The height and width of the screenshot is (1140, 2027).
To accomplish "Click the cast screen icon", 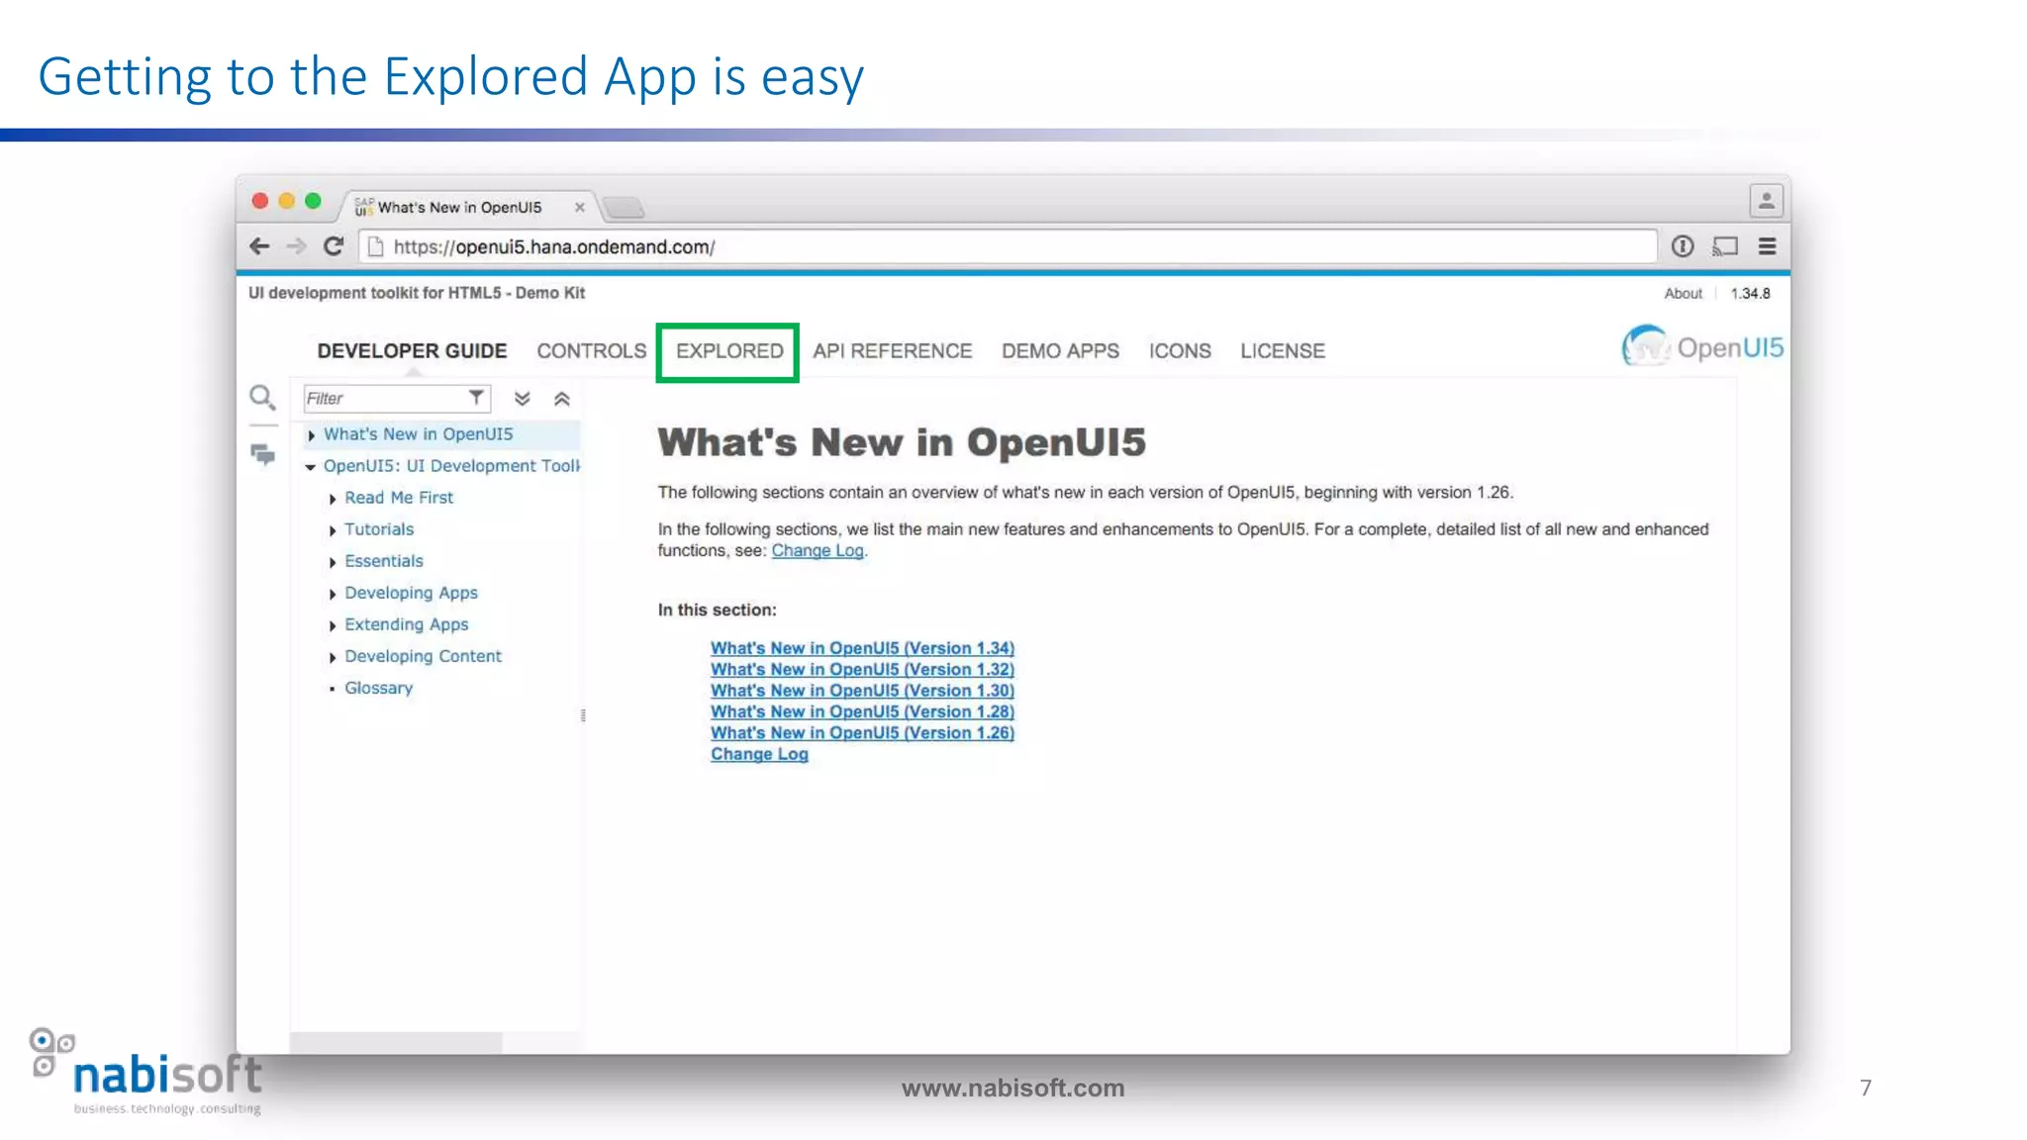I will (1725, 246).
